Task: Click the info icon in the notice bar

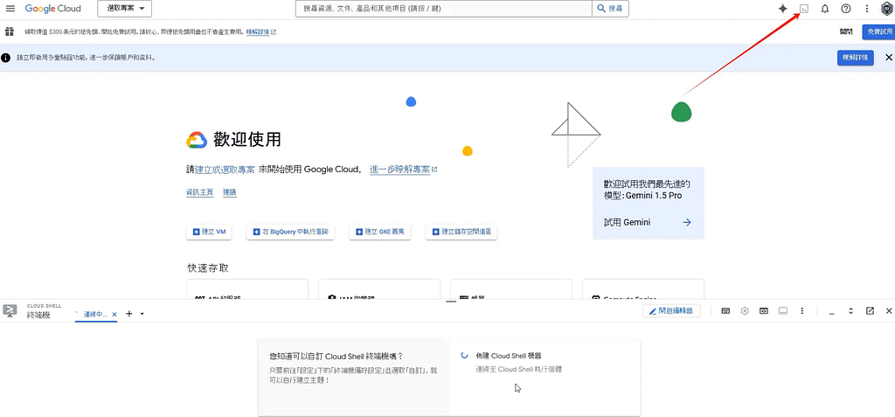Action: pos(6,58)
